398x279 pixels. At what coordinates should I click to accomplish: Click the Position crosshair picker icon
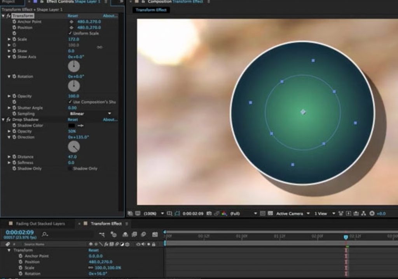pos(72,28)
